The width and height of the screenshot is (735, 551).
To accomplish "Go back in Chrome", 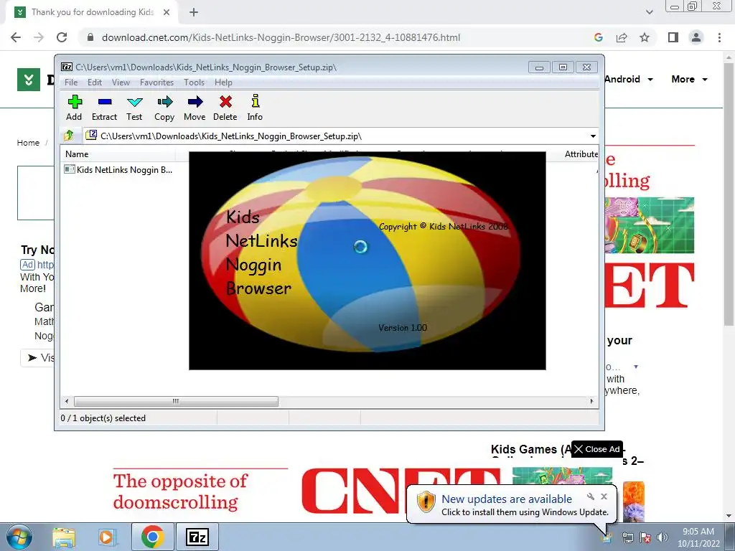I will [x=16, y=37].
